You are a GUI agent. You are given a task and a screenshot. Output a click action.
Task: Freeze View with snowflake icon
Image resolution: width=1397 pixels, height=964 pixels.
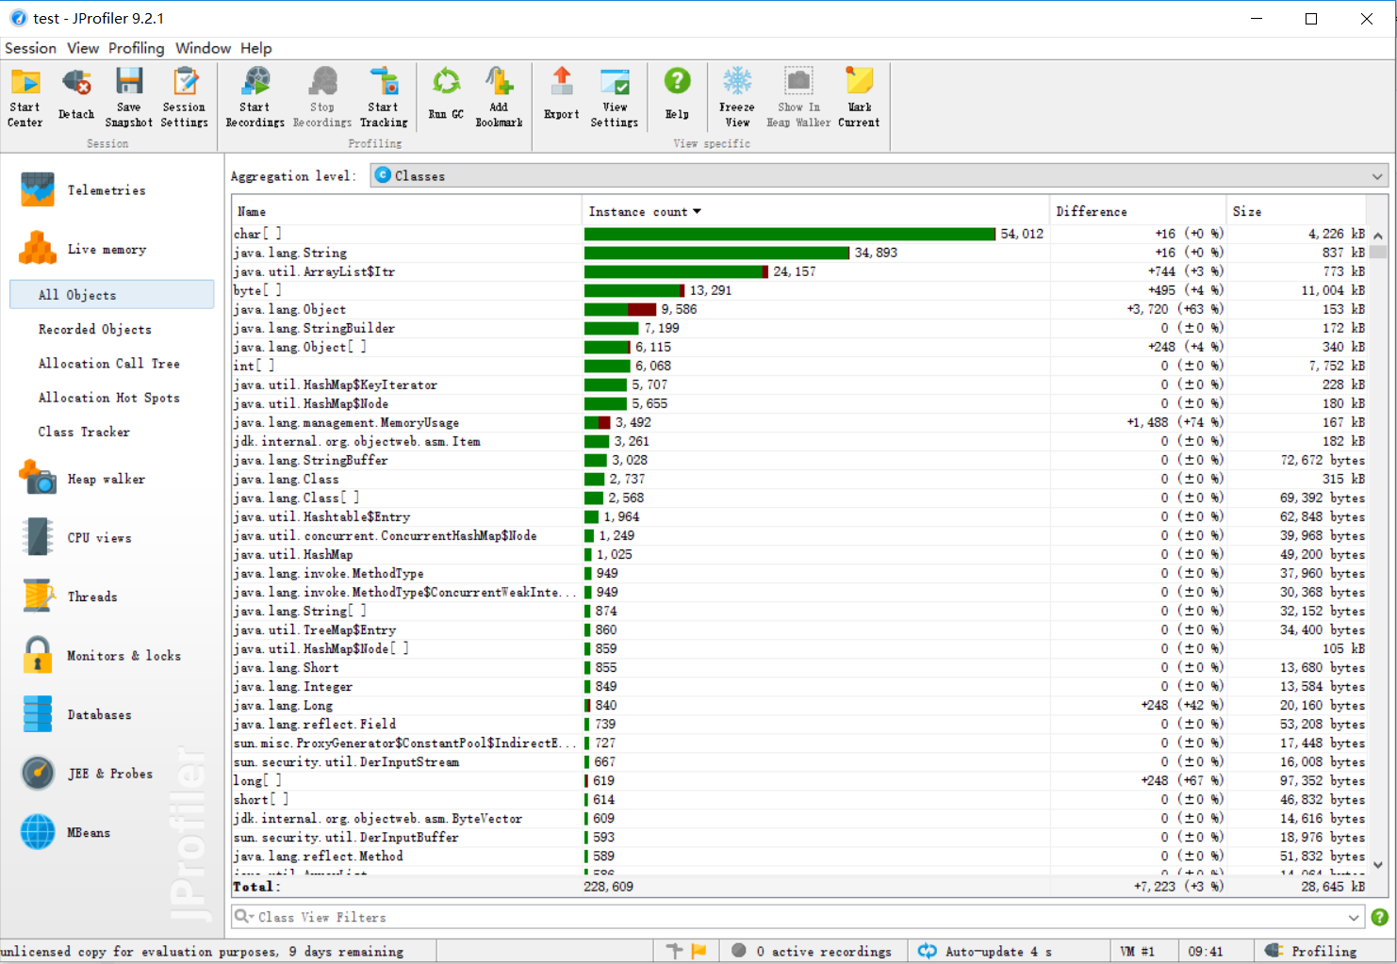click(x=737, y=97)
